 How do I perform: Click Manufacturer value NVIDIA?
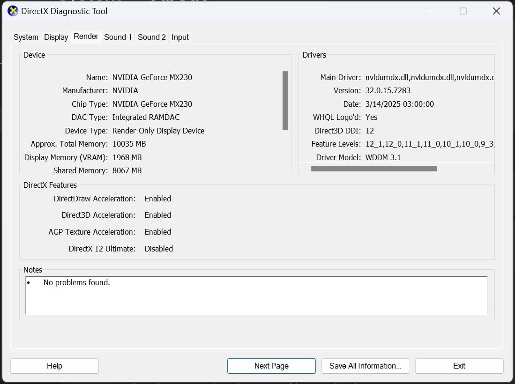[x=125, y=90]
